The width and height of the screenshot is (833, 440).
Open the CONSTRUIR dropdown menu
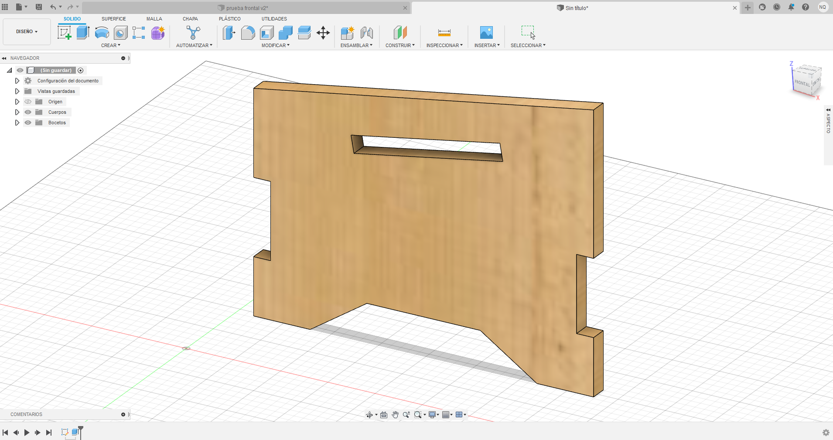coord(400,45)
